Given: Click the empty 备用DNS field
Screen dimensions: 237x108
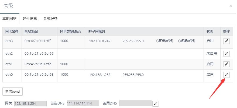Looking at the screenshot, I should click(x=135, y=103).
